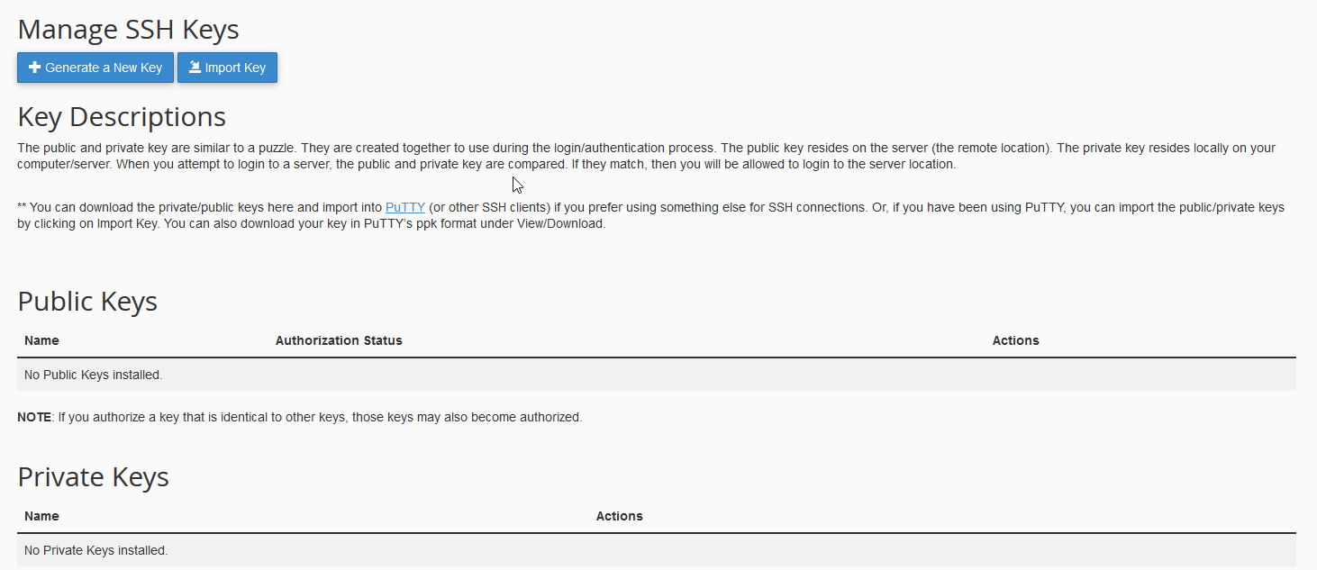Click the Public Keys section heading
Image resolution: width=1317 pixels, height=570 pixels.
click(x=87, y=302)
